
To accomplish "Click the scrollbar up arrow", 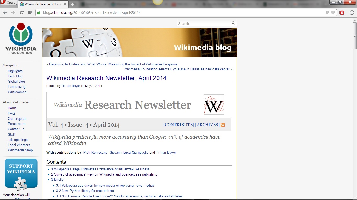I will point(355,20).
